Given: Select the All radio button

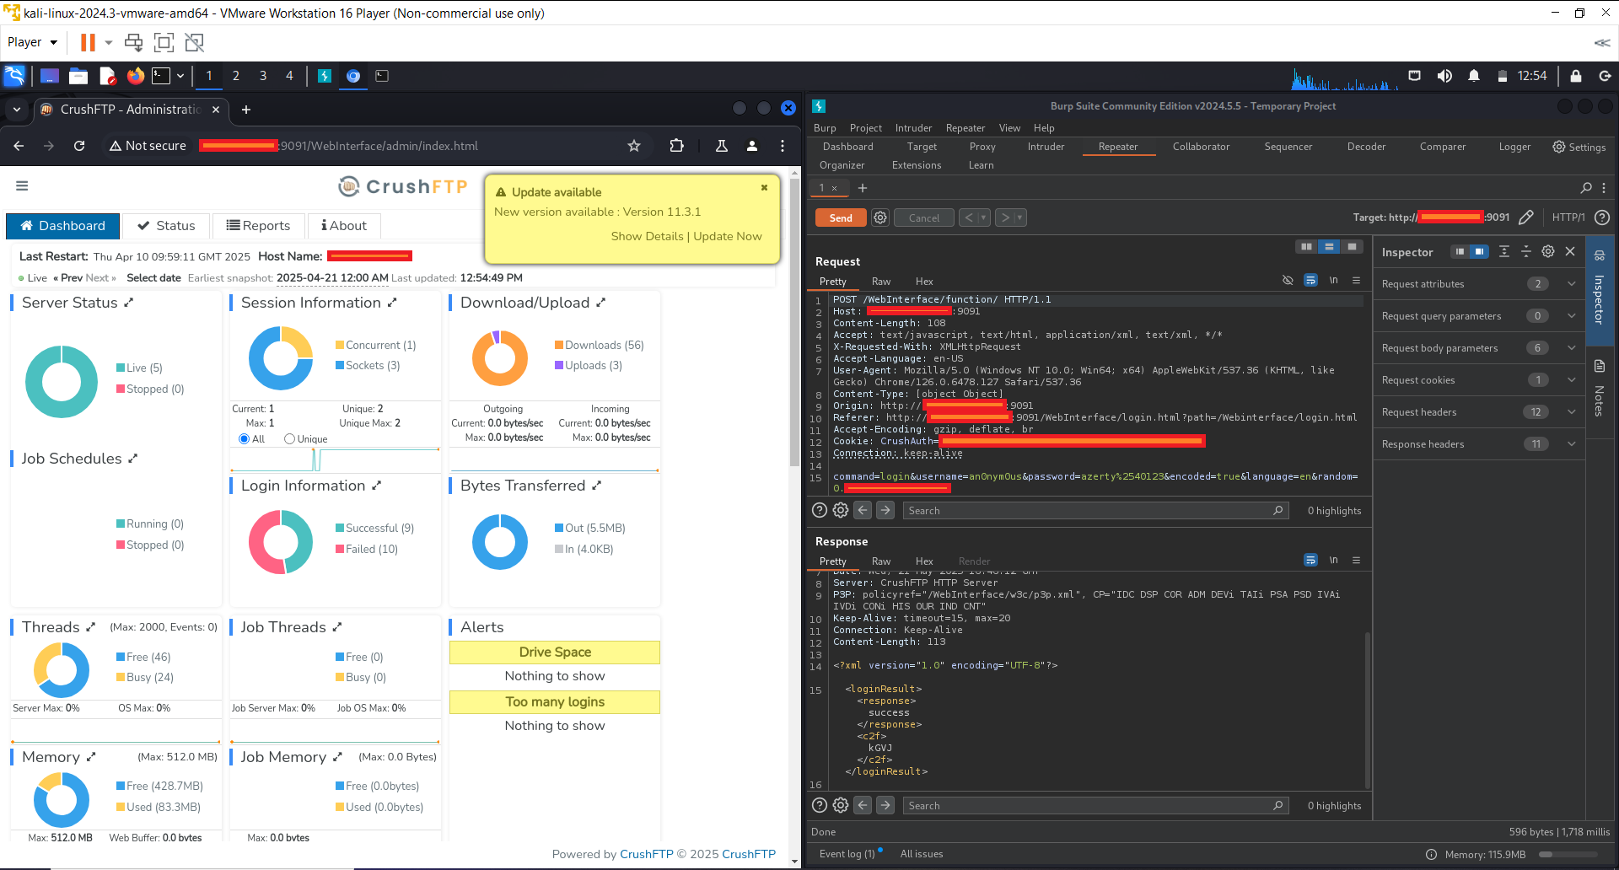Looking at the screenshot, I should click(245, 439).
